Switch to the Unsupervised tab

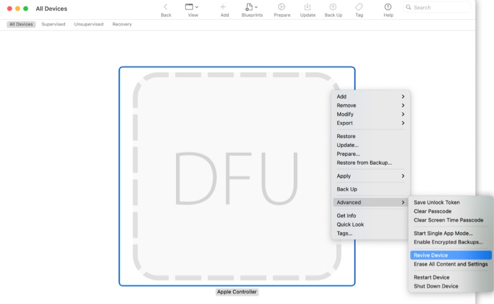click(x=89, y=24)
